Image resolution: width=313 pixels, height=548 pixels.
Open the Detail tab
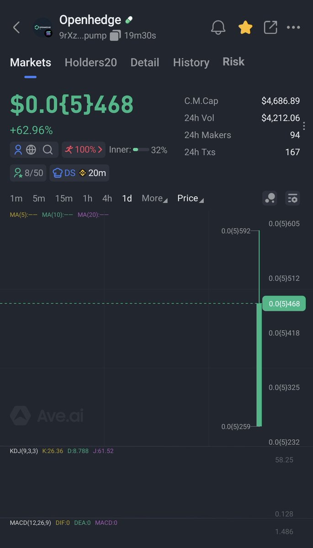[145, 63]
